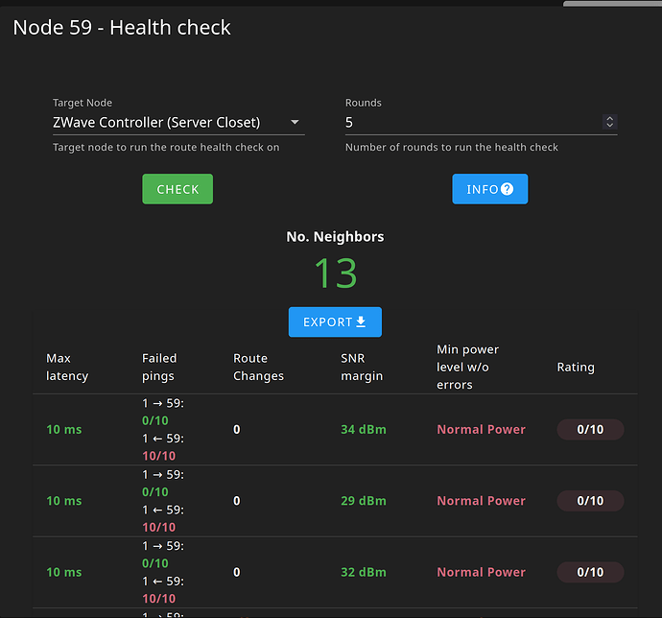Click the first row's 0/10 rating chip

tap(590, 430)
